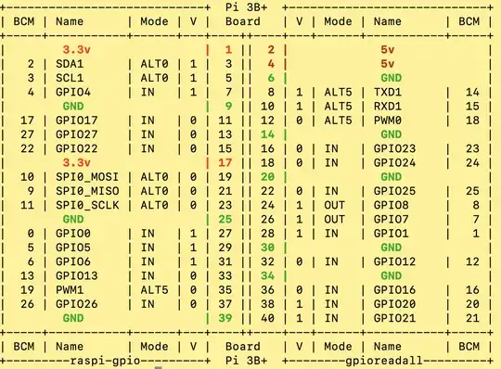
Task: Click the SDA1 pin name
Action: [70, 64]
